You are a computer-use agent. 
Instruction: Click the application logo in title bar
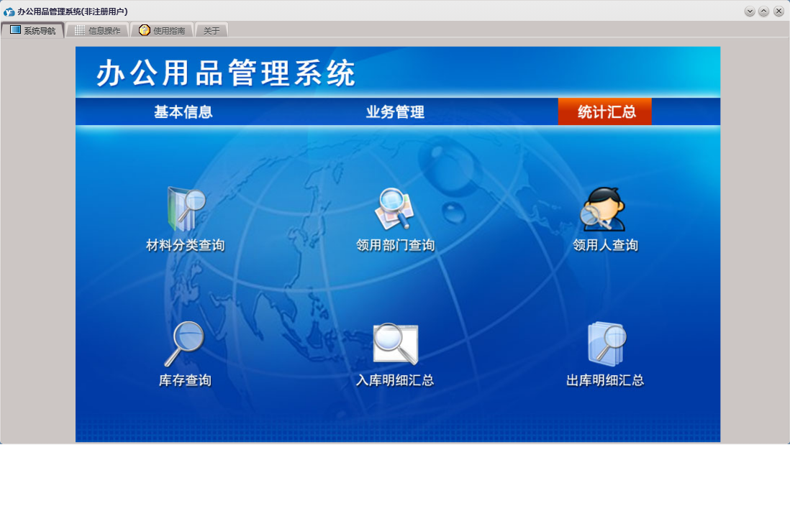(x=9, y=11)
